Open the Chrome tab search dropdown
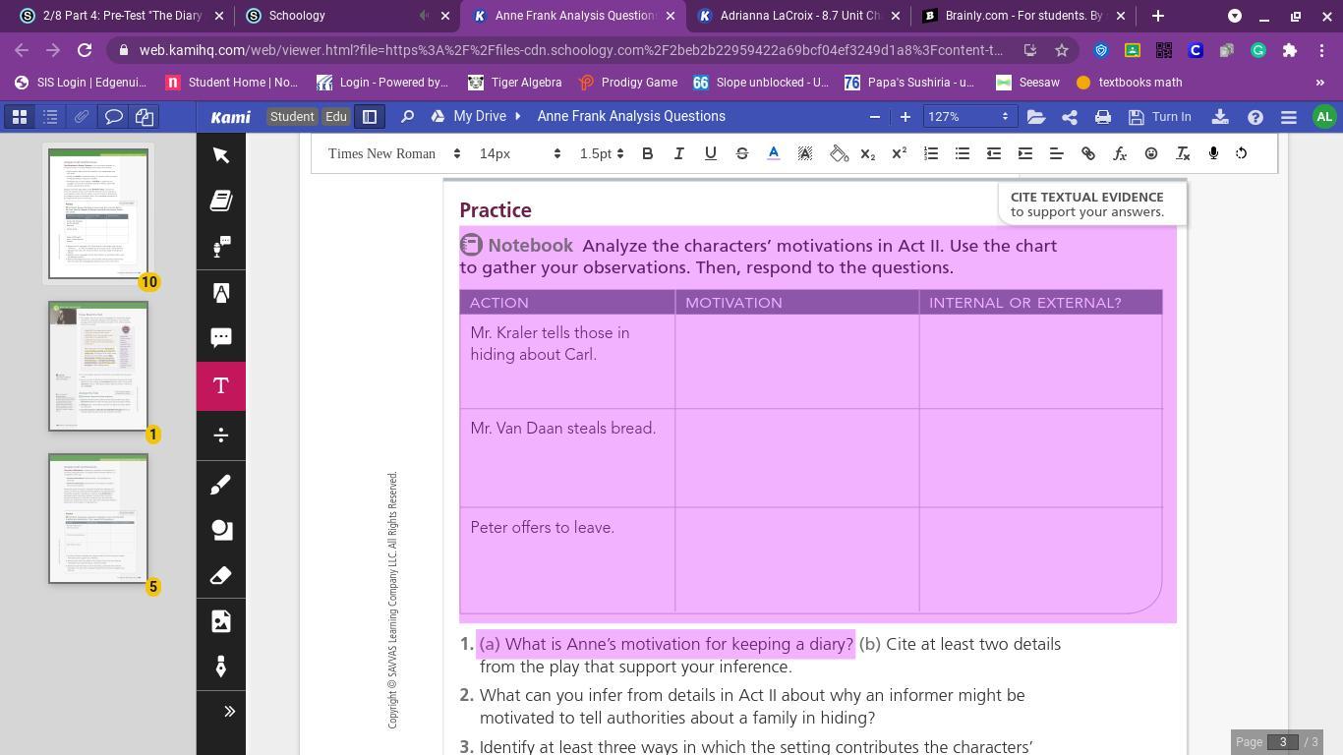Image resolution: width=1343 pixels, height=755 pixels. [x=1235, y=16]
